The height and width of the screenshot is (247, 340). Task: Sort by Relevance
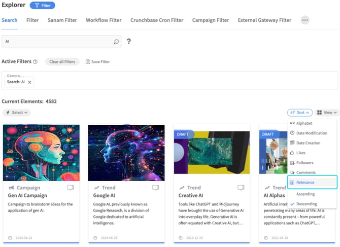[x=312, y=182]
